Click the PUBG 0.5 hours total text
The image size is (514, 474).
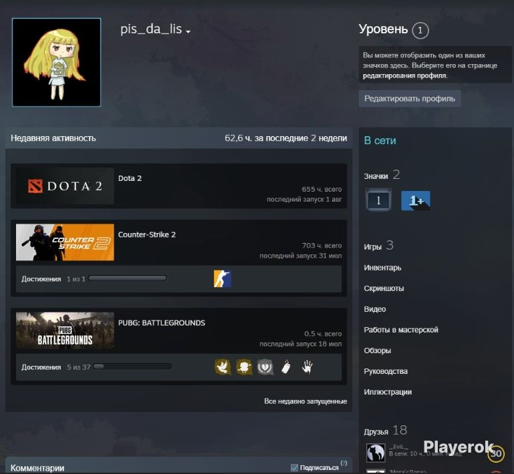coord(323,334)
